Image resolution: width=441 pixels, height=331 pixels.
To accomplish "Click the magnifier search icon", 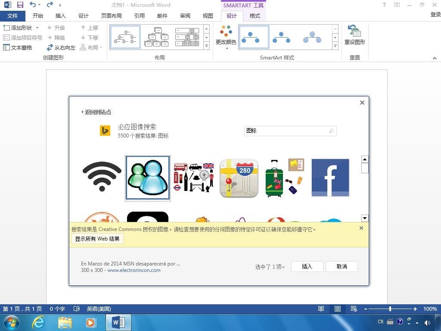I will 331,131.
